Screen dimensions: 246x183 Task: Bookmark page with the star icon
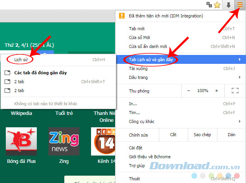pyautogui.click(x=217, y=5)
